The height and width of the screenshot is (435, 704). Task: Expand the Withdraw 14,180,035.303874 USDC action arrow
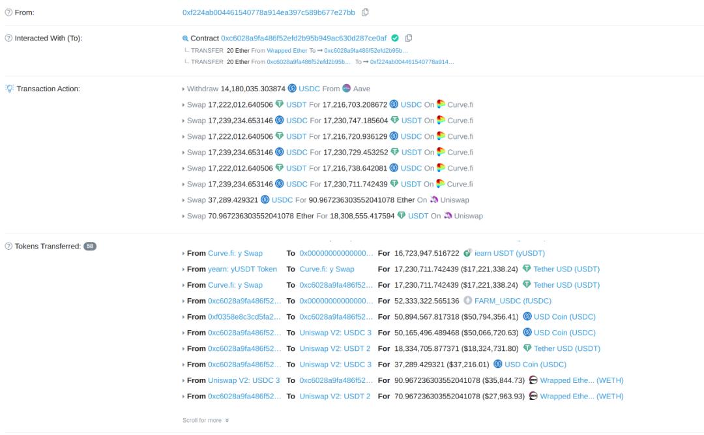tap(183, 89)
